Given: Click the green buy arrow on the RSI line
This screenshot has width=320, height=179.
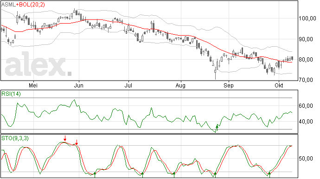Looking at the screenshot, I should [x=217, y=128].
